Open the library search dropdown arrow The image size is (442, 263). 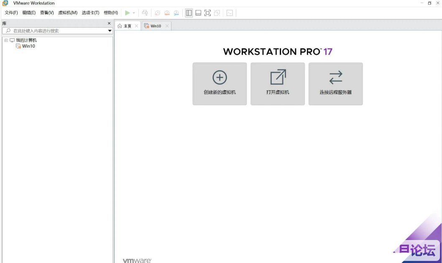point(110,31)
